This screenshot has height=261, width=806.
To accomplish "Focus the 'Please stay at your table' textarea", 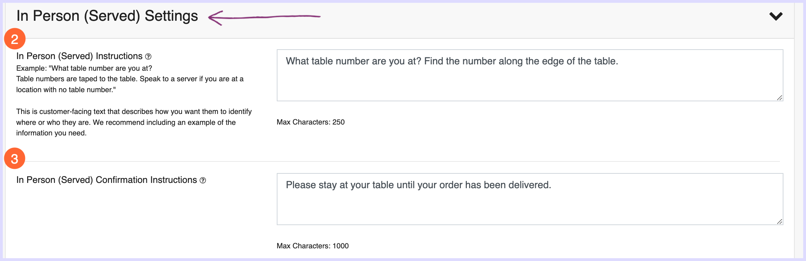I will [530, 199].
